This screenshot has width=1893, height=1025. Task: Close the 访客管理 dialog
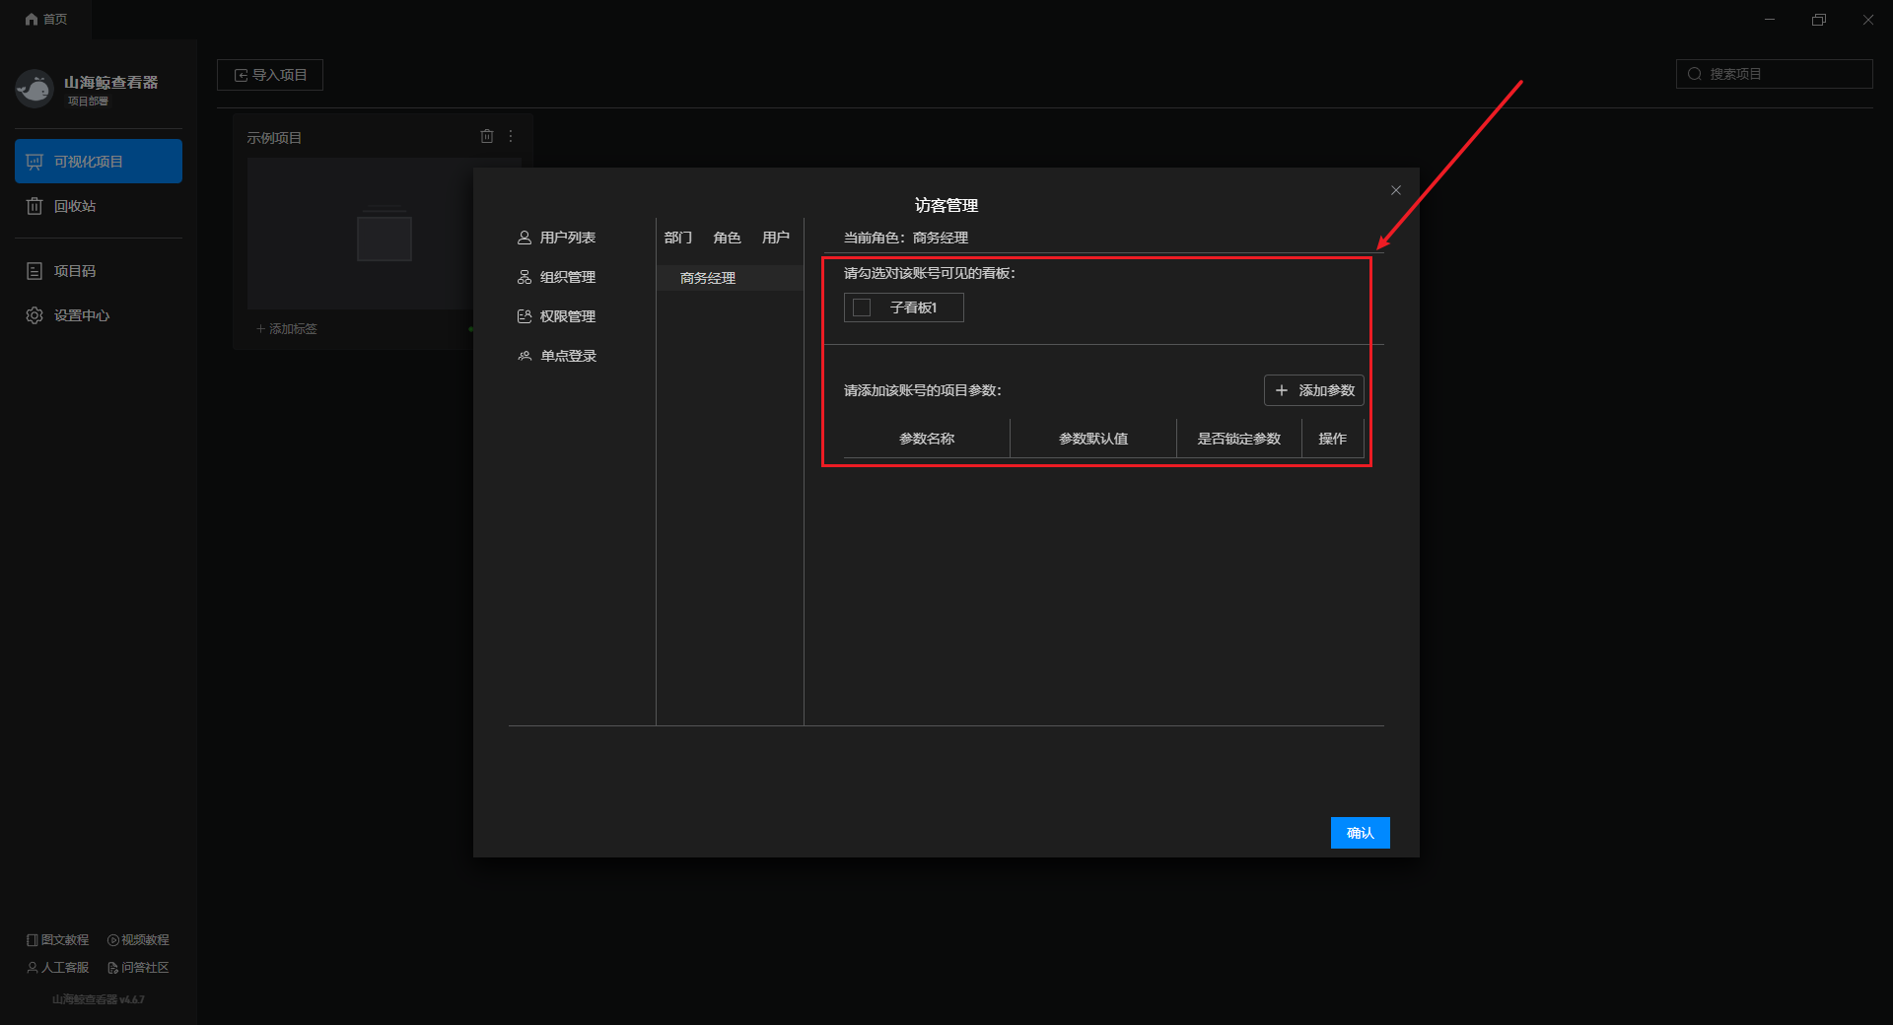pos(1395,190)
